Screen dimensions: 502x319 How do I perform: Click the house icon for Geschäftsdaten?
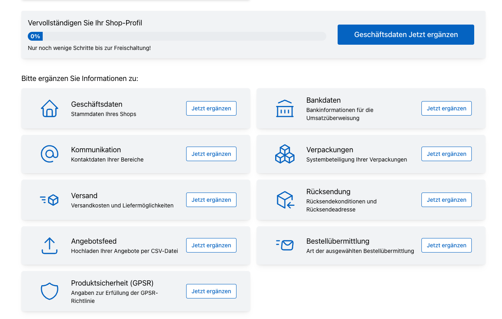coord(50,108)
